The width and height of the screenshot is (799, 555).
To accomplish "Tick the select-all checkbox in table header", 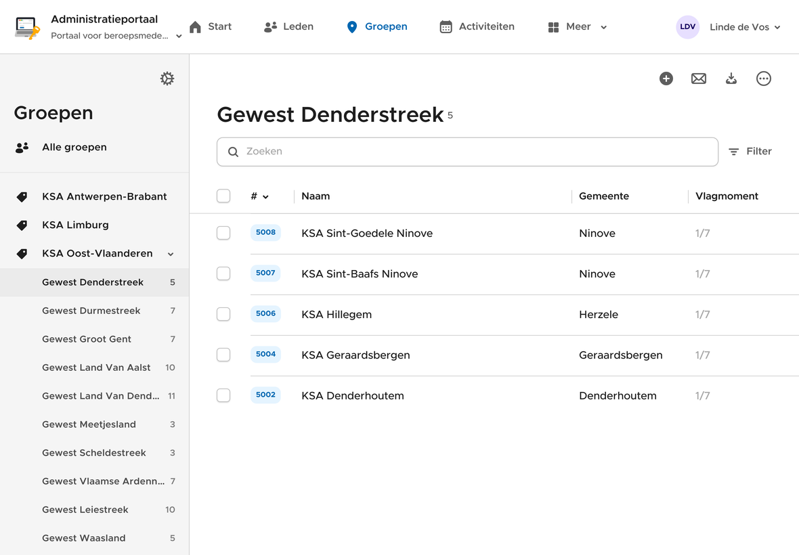I will click(x=223, y=196).
